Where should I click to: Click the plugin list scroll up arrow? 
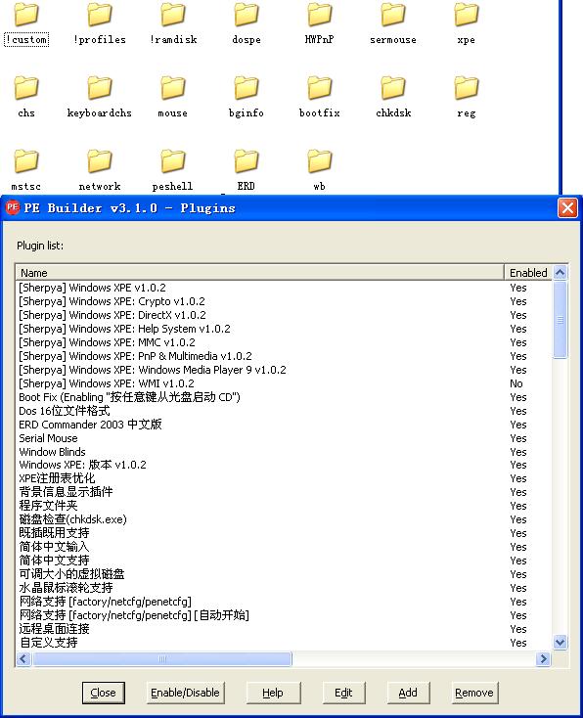click(561, 273)
